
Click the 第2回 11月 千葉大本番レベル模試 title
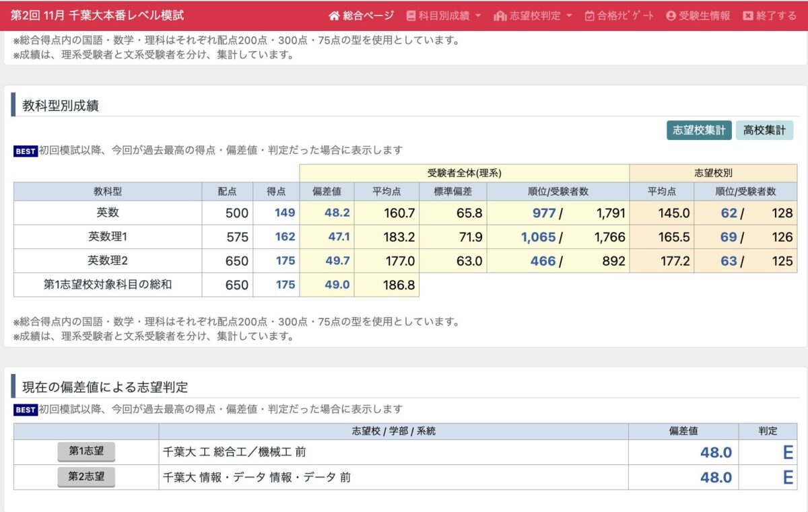click(97, 15)
